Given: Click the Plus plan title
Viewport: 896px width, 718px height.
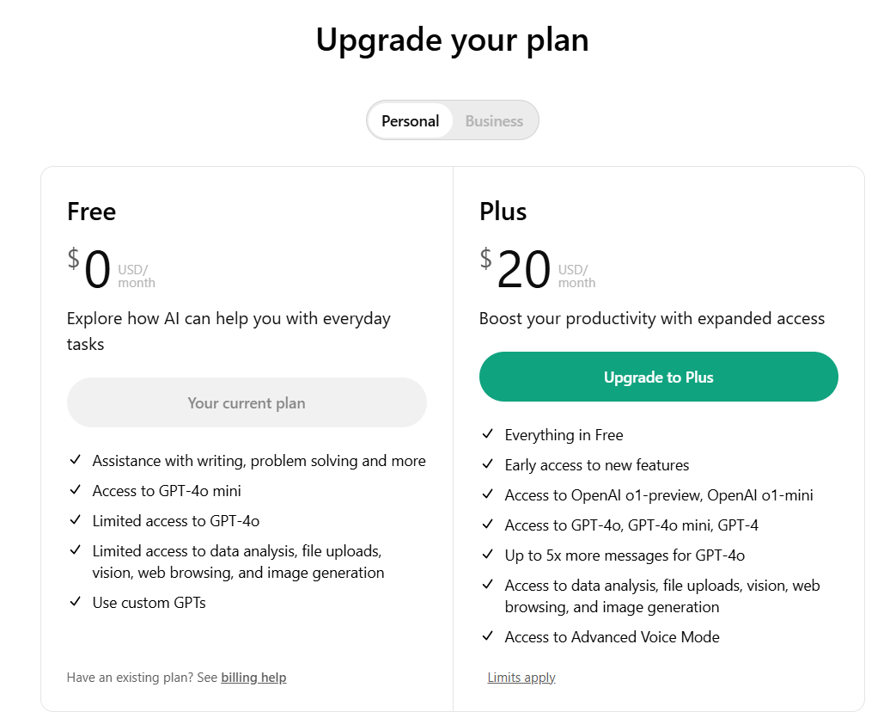Looking at the screenshot, I should 503,212.
